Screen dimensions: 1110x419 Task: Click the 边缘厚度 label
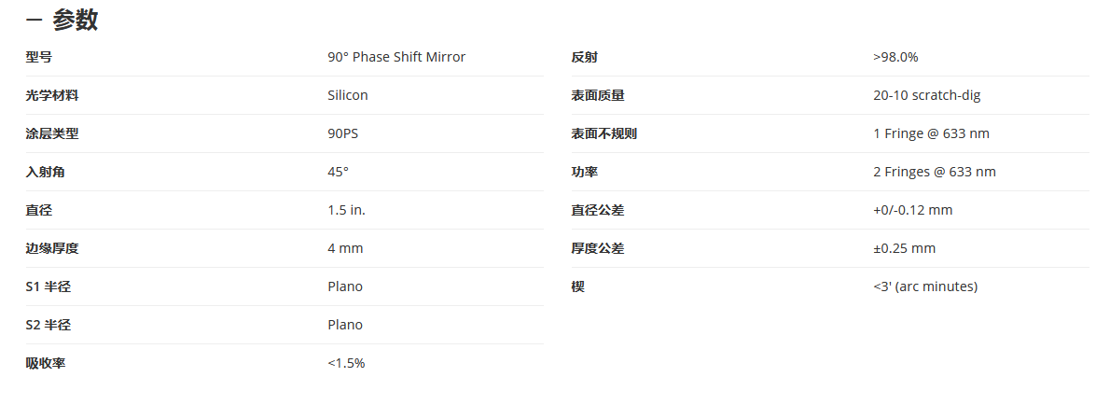click(x=52, y=248)
